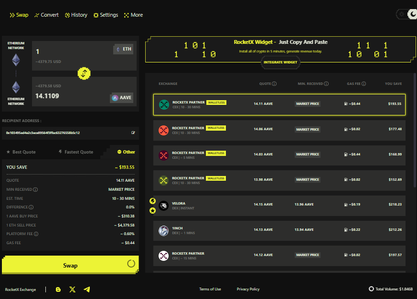
Task: Open the Terms of Use link
Action: pyautogui.click(x=210, y=289)
